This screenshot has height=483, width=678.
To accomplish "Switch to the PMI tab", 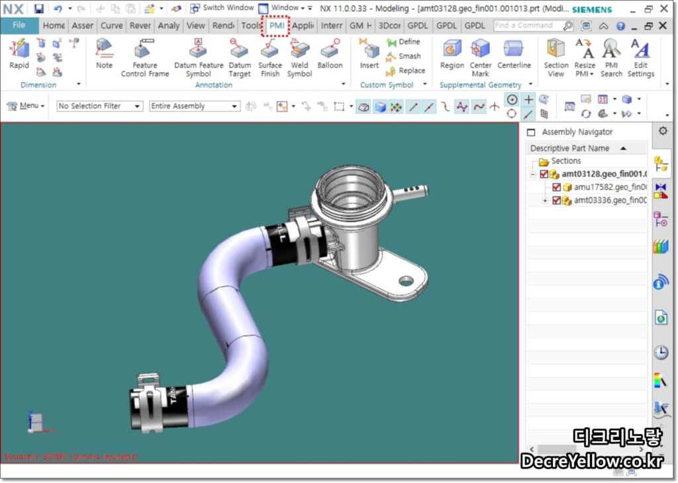I will (x=276, y=26).
